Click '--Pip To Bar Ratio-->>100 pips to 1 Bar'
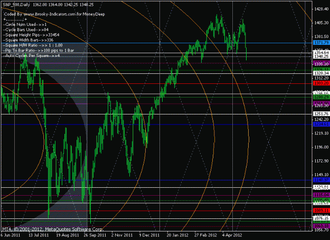 (x=39, y=51)
